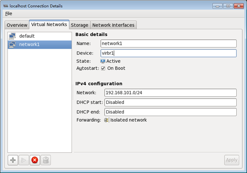Click the DHCP end field
247x173 pixels.
pyautogui.click(x=170, y=112)
